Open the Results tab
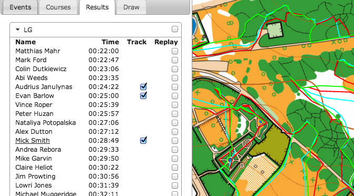The width and height of the screenshot is (354, 196). pos(97,7)
